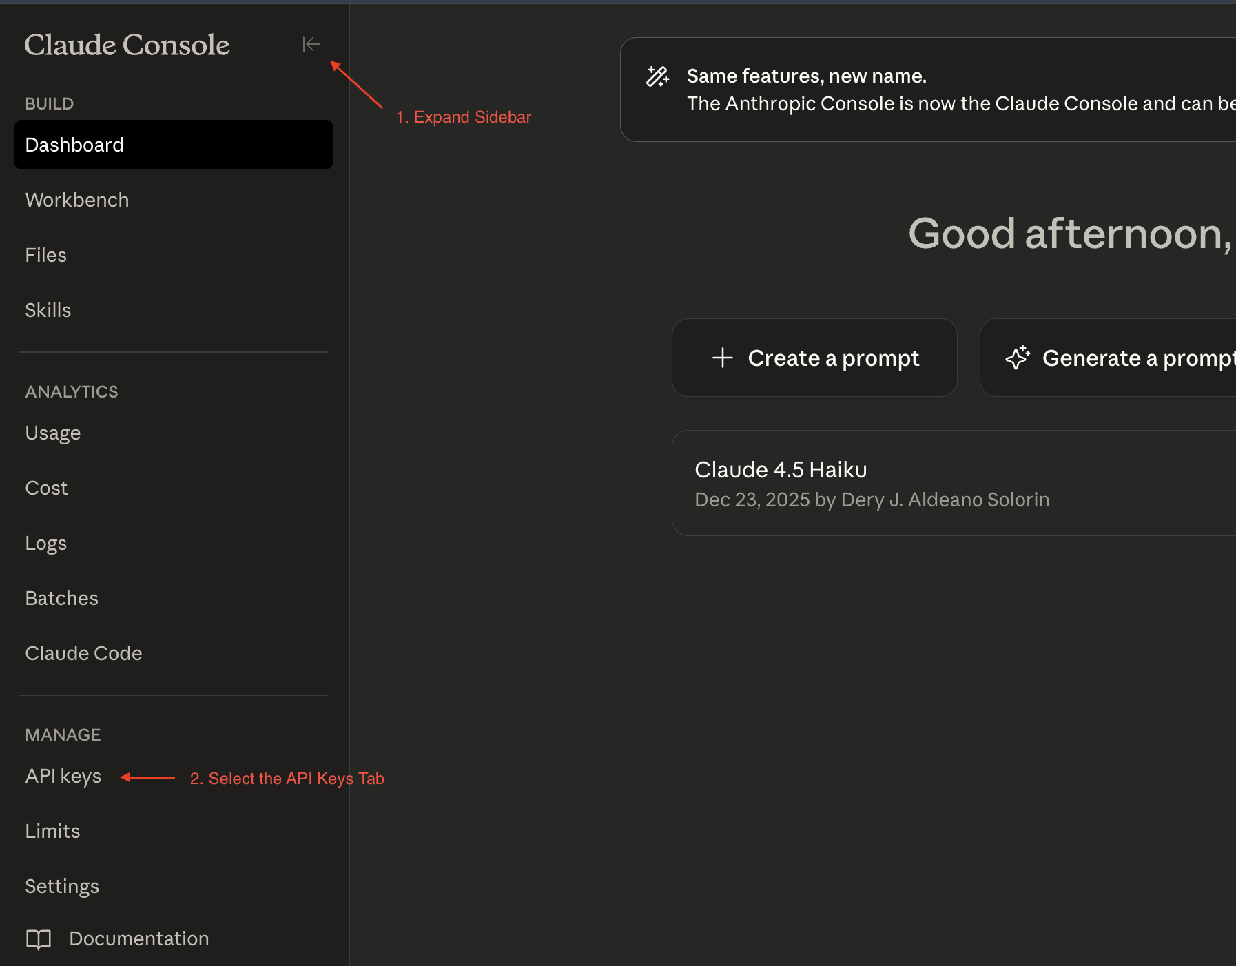The image size is (1236, 966).
Task: Click the plus icon on Create a prompt
Action: coord(722,358)
